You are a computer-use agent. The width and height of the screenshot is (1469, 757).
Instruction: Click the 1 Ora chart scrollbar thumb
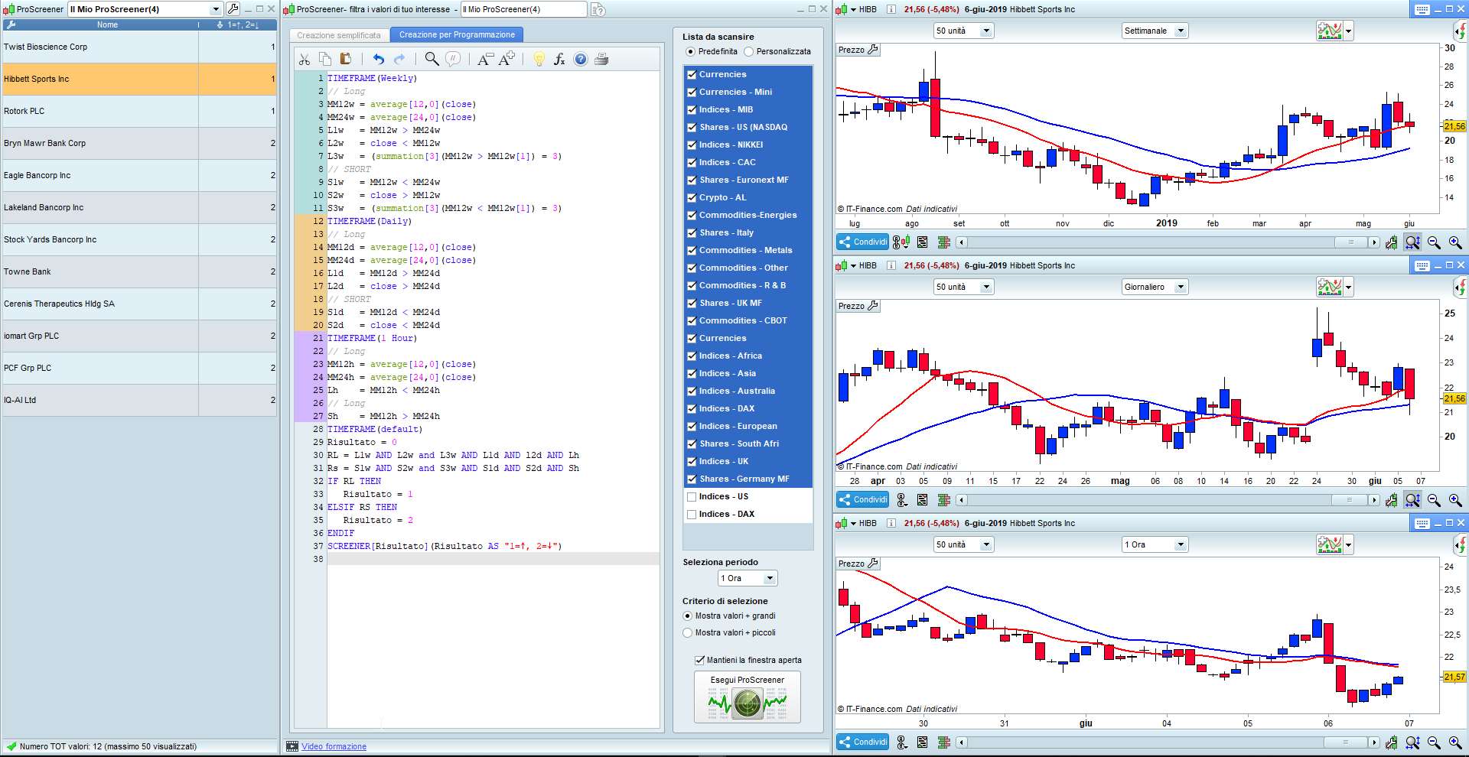(1347, 742)
